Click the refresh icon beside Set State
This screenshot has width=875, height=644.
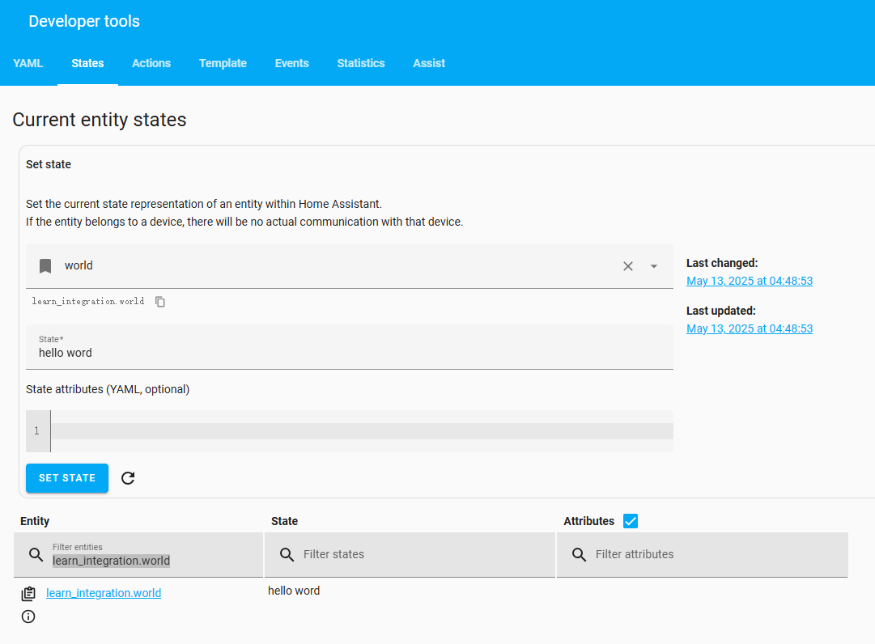coord(128,478)
